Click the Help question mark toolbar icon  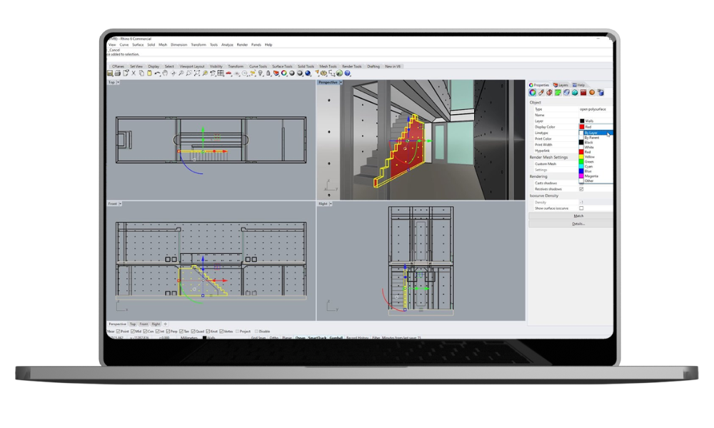tap(348, 73)
